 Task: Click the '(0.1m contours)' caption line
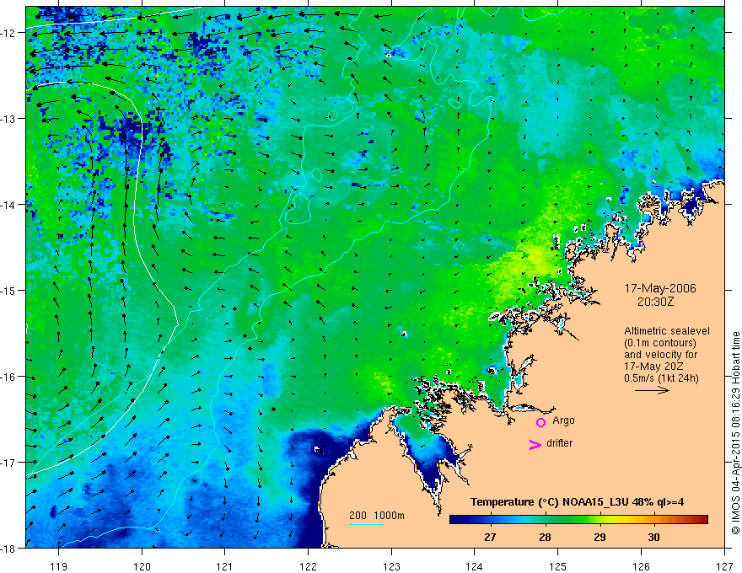point(660,343)
